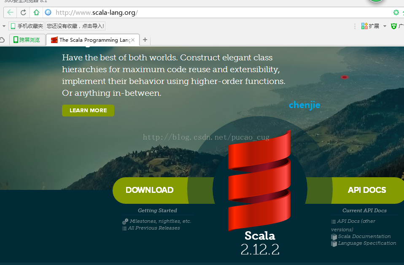Image resolution: width=404 pixels, height=265 pixels.
Task: Switch to the 跨屏浏览 tab
Action: coord(27,40)
